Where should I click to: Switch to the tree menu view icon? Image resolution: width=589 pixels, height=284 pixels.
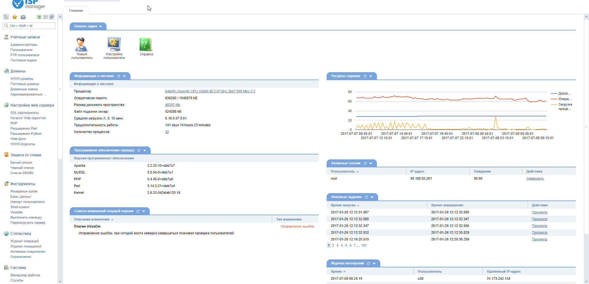pos(6,17)
